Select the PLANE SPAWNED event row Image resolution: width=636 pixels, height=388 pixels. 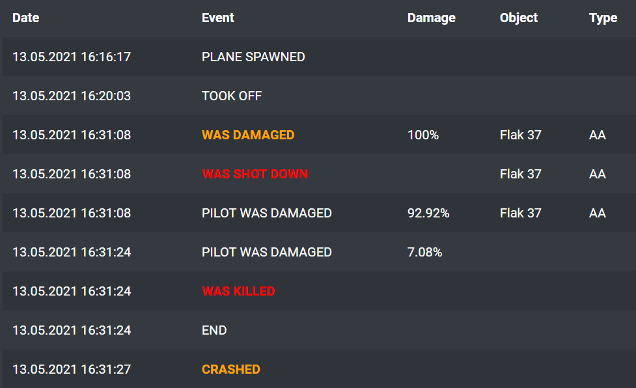[x=253, y=57]
